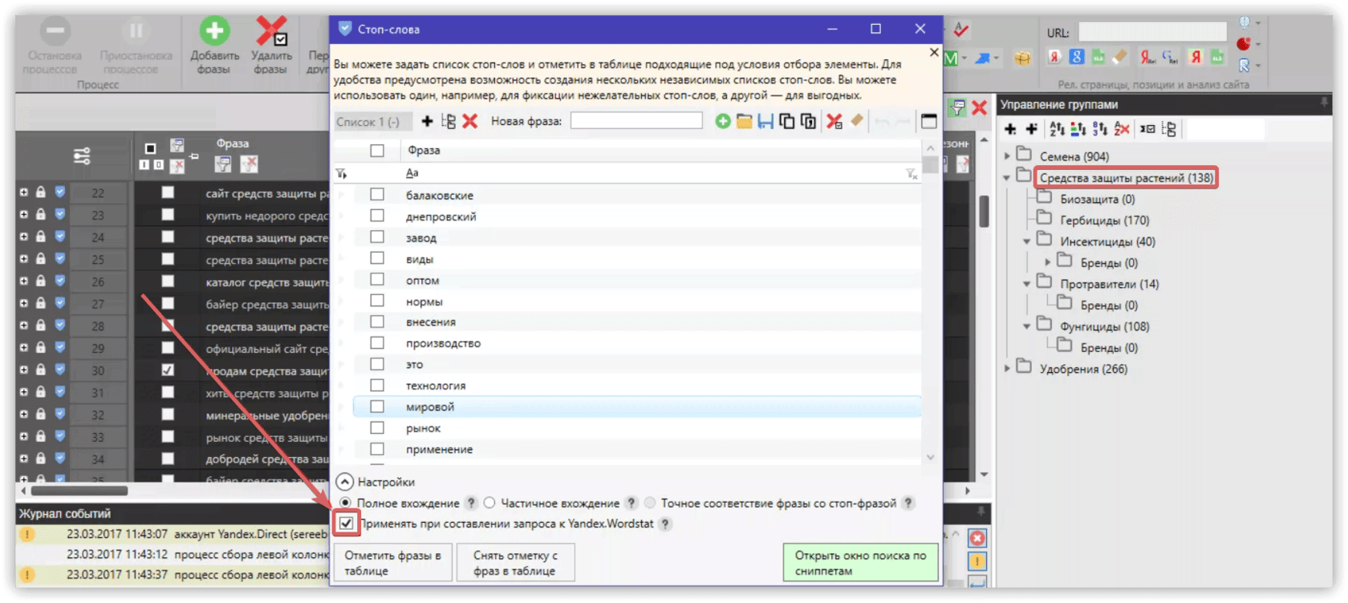This screenshot has width=1348, height=603.
Task: Toggle the select-all checkbox in Фраза header
Action: pyautogui.click(x=377, y=150)
